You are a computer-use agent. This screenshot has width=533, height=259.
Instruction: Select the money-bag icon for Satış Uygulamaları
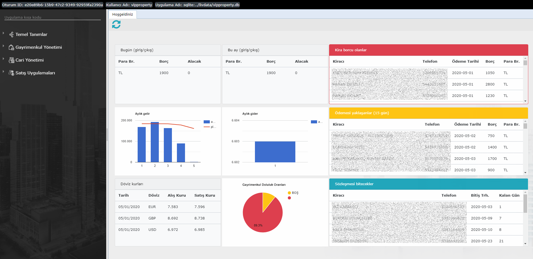coord(11,73)
